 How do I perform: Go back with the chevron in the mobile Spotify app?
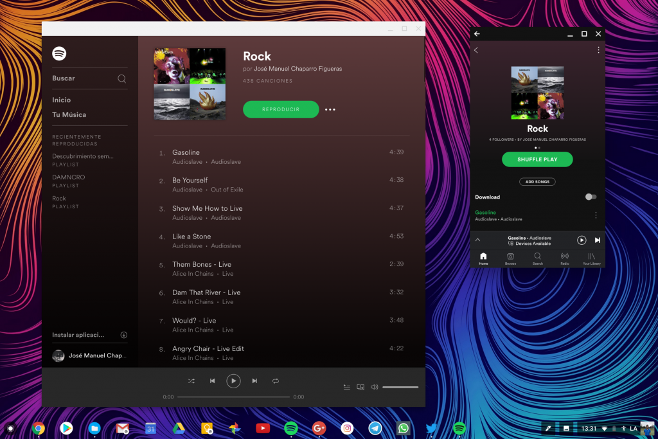click(476, 50)
